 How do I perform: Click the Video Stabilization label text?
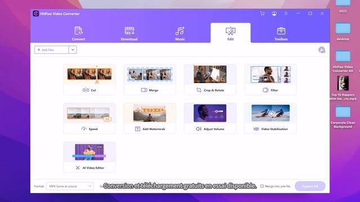click(274, 129)
